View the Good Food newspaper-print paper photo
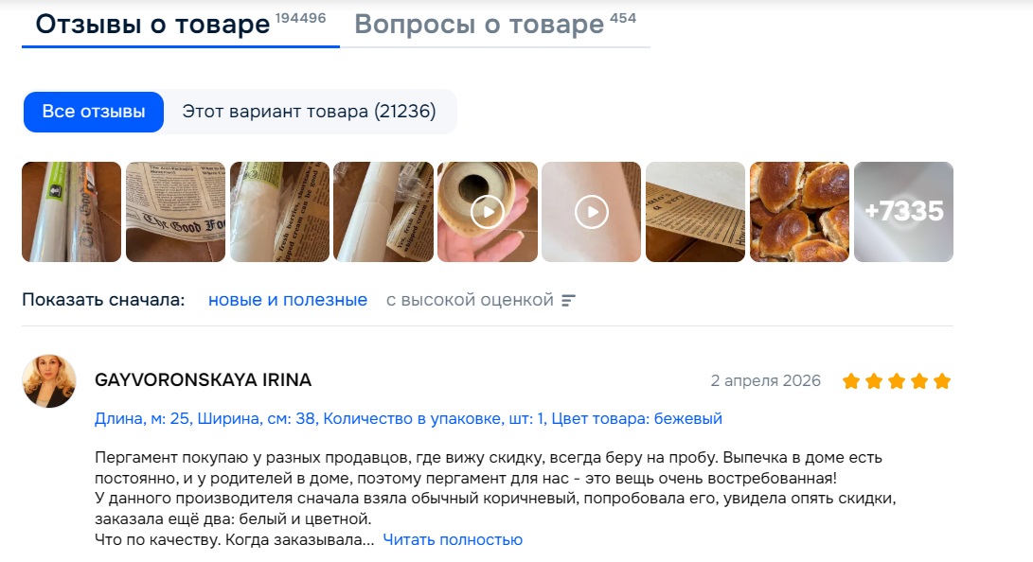1033x562 pixels. tap(175, 212)
